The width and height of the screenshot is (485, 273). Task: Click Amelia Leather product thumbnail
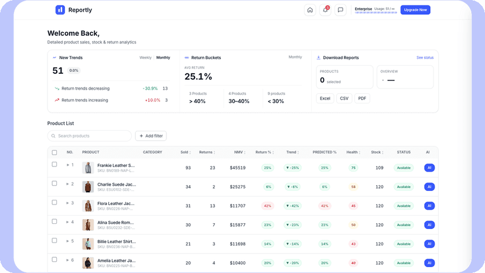(88, 263)
